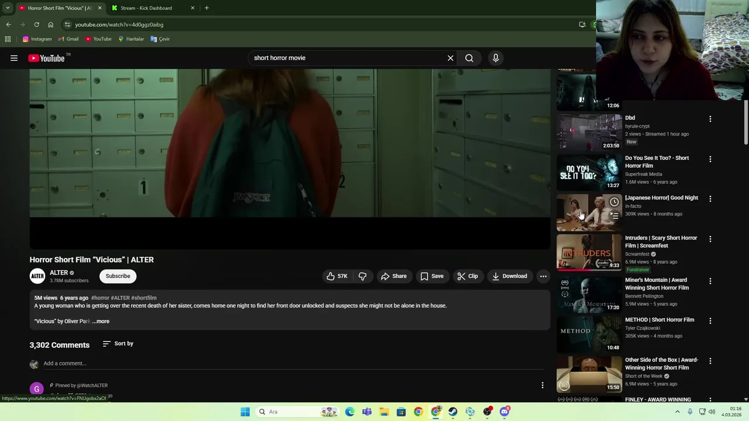Open the comments Sort by menu
The width and height of the screenshot is (749, 421).
(118, 344)
